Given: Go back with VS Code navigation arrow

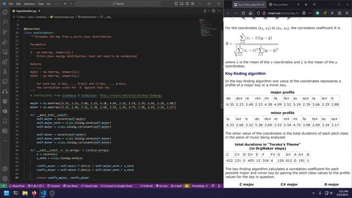Looking at the screenshot, I should click(65, 4).
